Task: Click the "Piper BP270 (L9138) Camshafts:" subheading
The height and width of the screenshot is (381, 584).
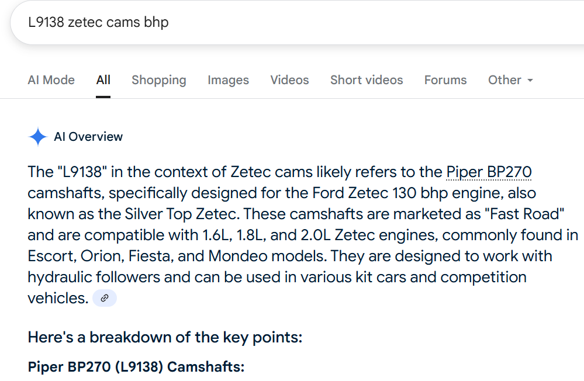Action: click(x=136, y=367)
